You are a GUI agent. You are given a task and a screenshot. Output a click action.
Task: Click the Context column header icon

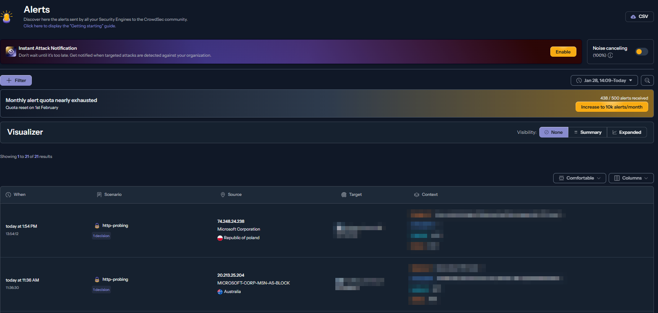[417, 195]
